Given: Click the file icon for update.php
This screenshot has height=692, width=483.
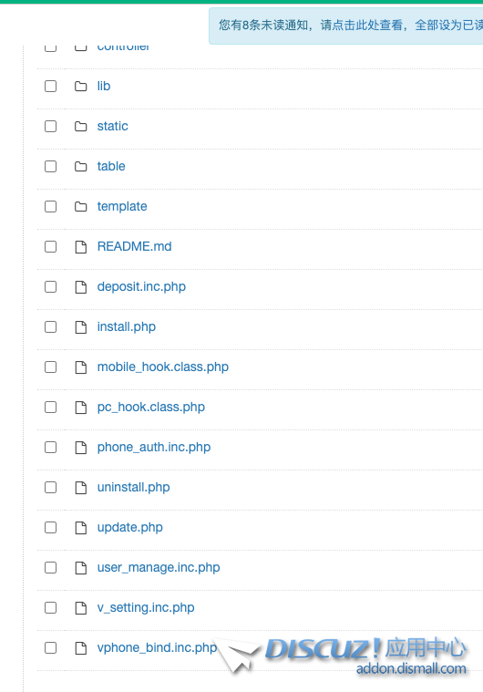Looking at the screenshot, I should (x=81, y=527).
